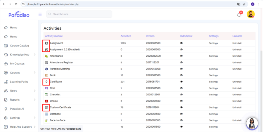The height and width of the screenshot is (132, 263).
Task: Bookmark this page with star icon
Action: (x=244, y=4)
